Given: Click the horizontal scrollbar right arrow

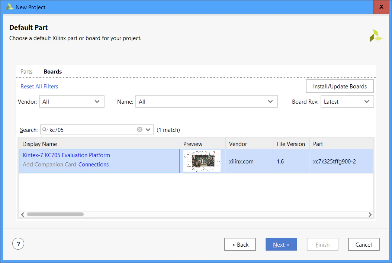Looking at the screenshot, I should pos(370,214).
